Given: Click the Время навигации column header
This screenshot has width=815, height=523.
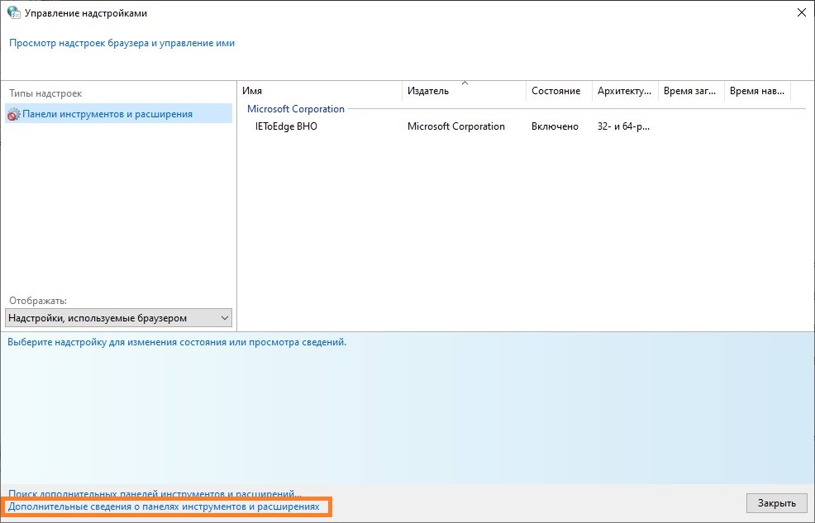Looking at the screenshot, I should click(757, 91).
